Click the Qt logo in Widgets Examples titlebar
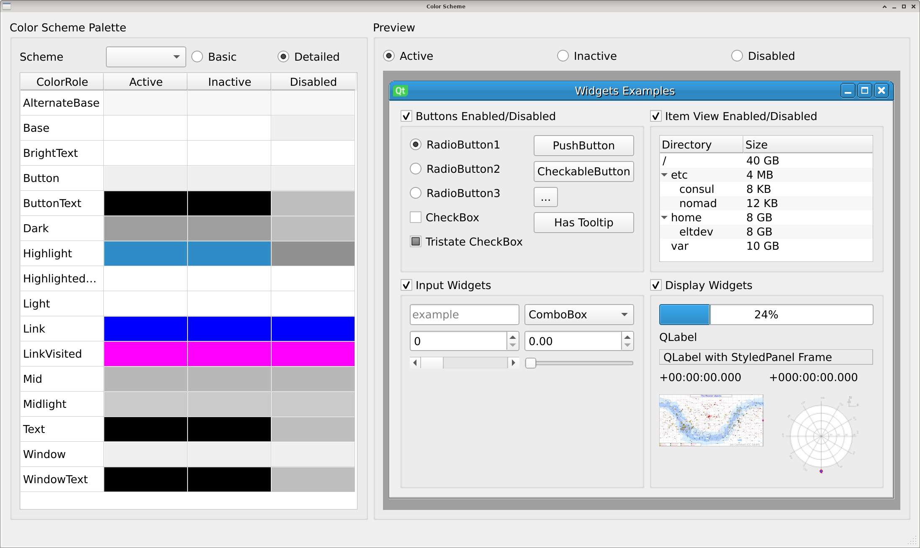This screenshot has height=548, width=920. pyautogui.click(x=400, y=90)
